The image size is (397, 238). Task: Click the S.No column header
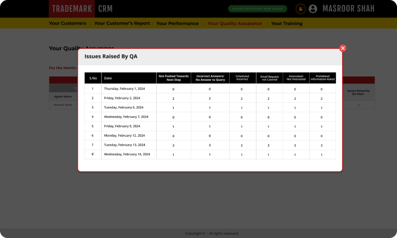[93, 78]
